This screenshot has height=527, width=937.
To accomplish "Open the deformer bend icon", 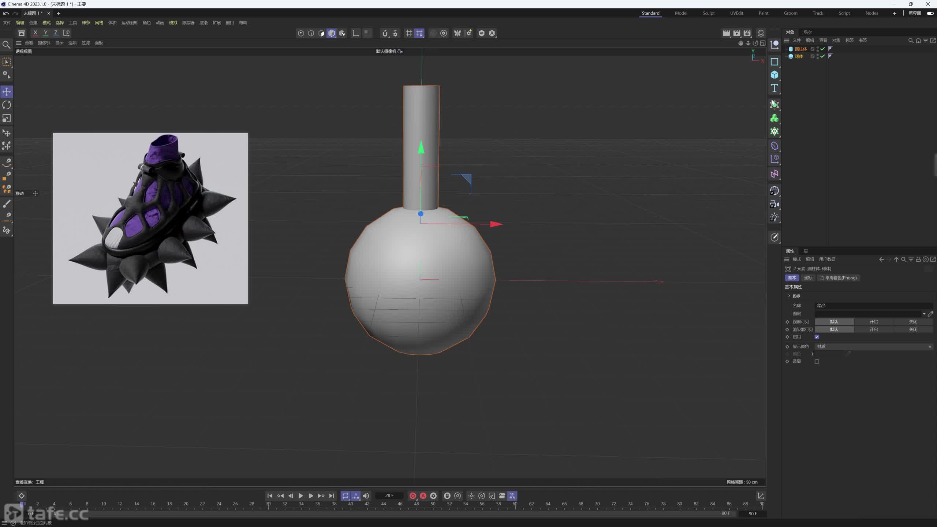I will tap(774, 146).
